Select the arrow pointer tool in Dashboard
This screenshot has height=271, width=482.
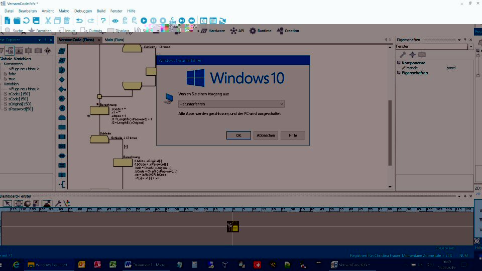tap(8, 203)
